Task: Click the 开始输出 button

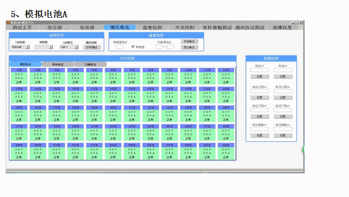Action: click(190, 41)
